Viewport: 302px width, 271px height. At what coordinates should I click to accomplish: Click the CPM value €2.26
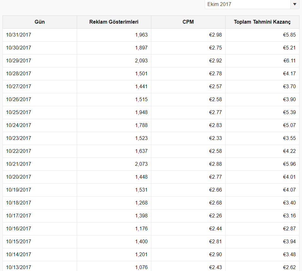tap(215, 216)
